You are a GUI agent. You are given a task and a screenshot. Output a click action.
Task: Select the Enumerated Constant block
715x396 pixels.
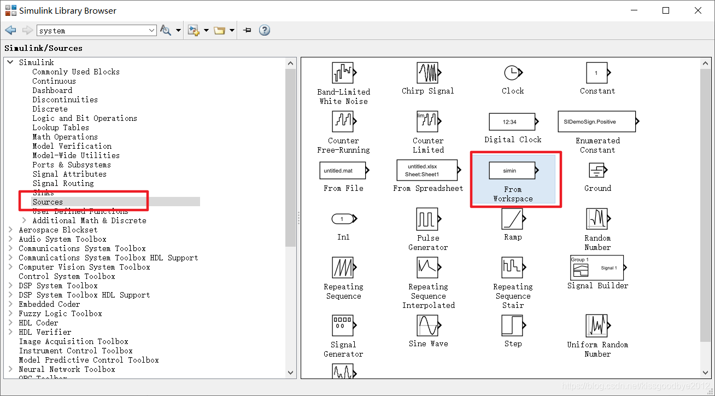coord(598,121)
